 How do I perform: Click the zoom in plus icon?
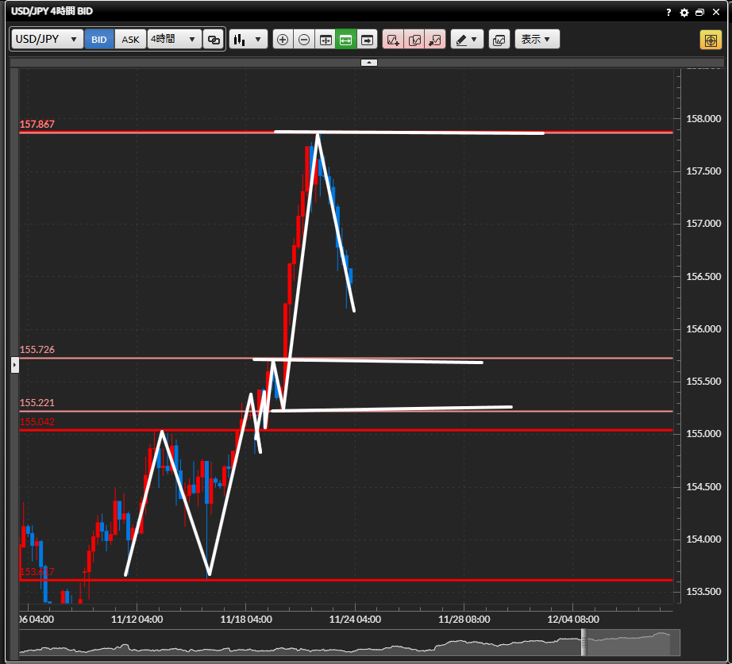[283, 40]
